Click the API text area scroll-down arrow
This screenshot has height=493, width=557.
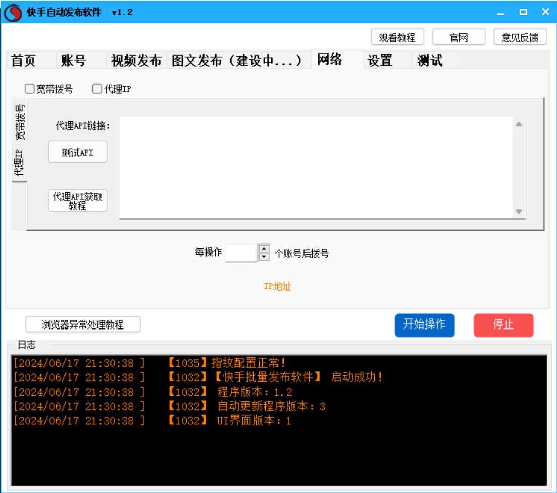tap(519, 211)
